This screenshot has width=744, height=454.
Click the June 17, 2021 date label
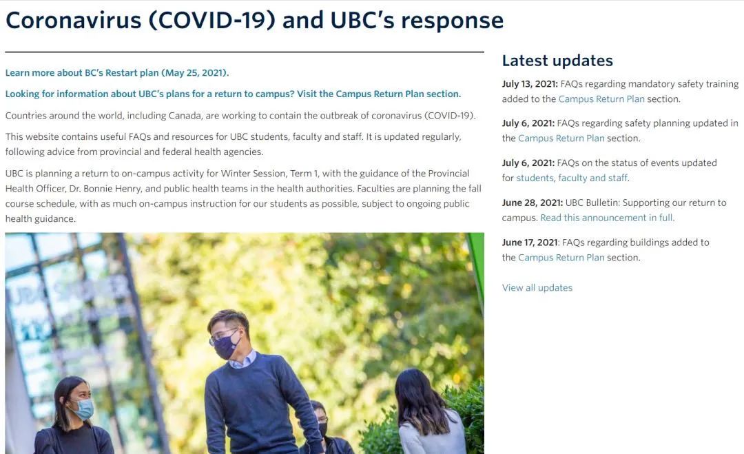tap(530, 243)
